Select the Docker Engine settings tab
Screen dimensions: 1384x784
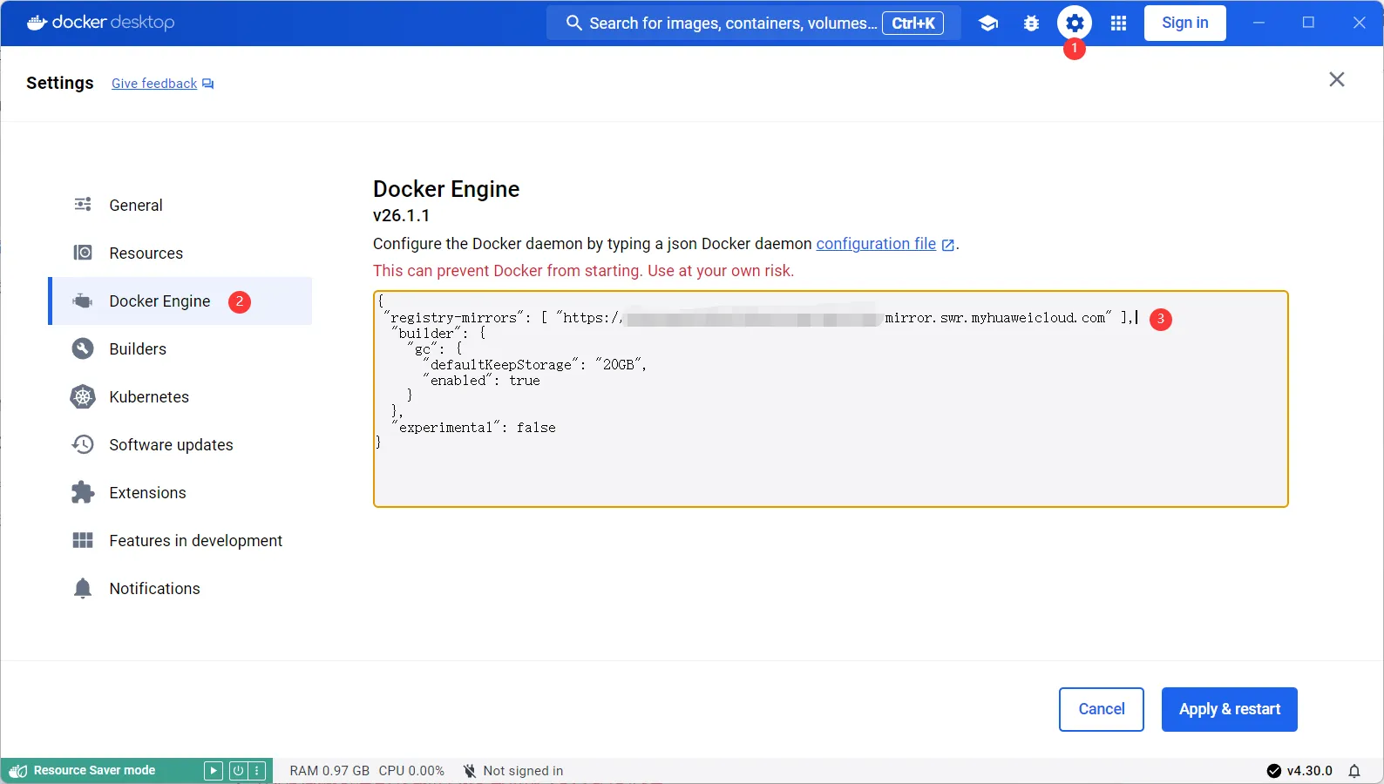[180, 301]
